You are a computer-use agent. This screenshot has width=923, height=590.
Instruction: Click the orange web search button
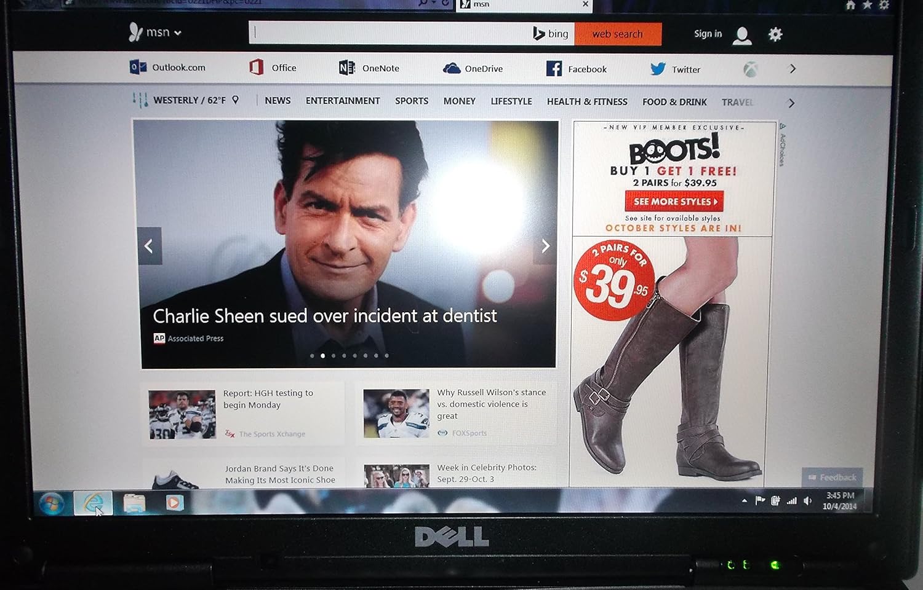618,34
